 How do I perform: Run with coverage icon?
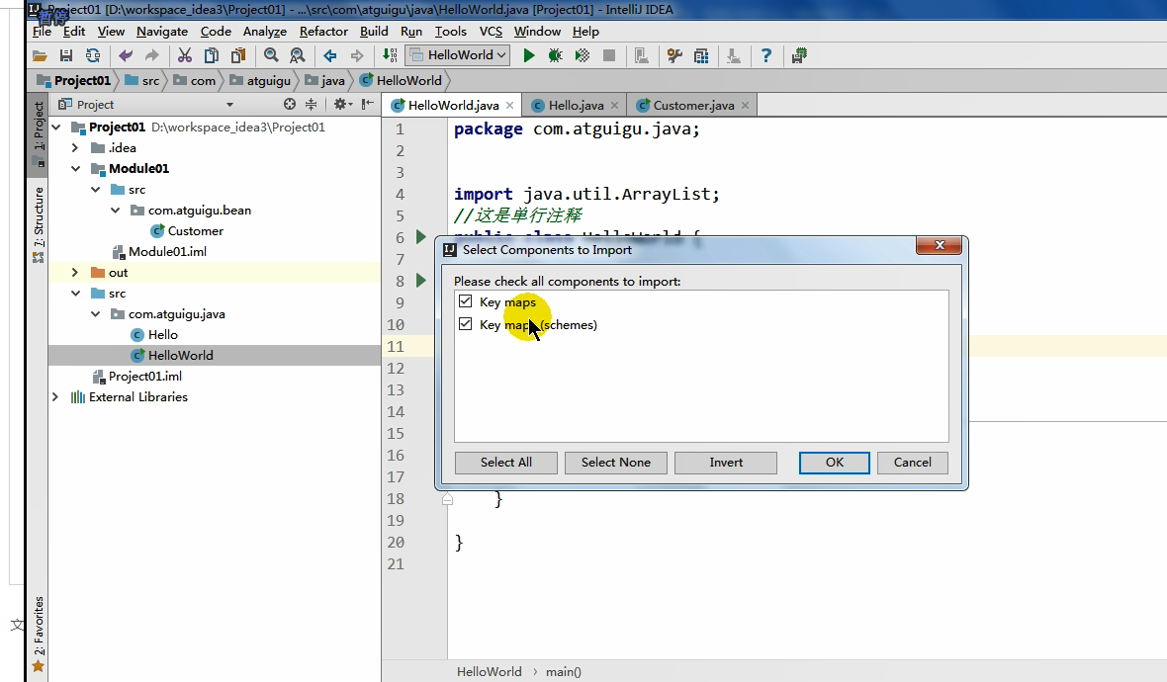582,55
